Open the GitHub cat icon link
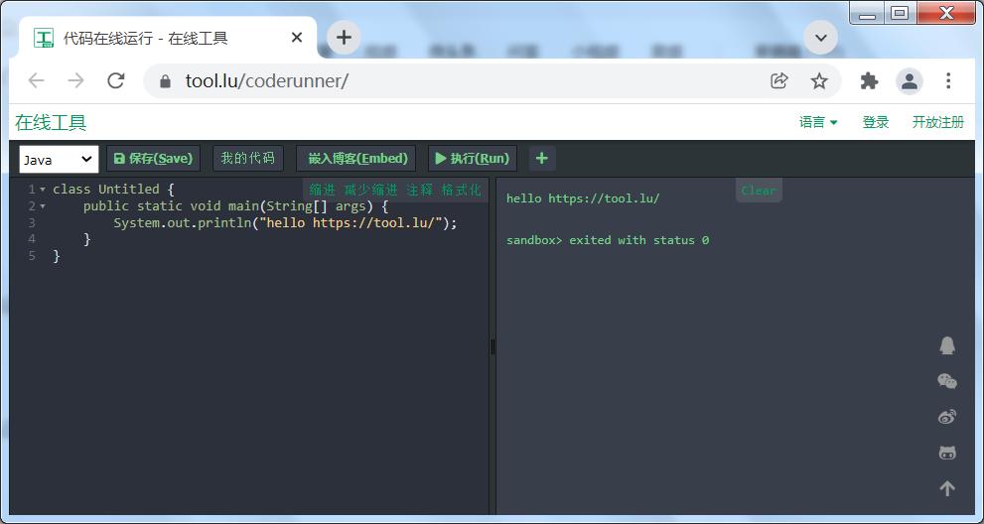The height and width of the screenshot is (524, 984). 947,453
